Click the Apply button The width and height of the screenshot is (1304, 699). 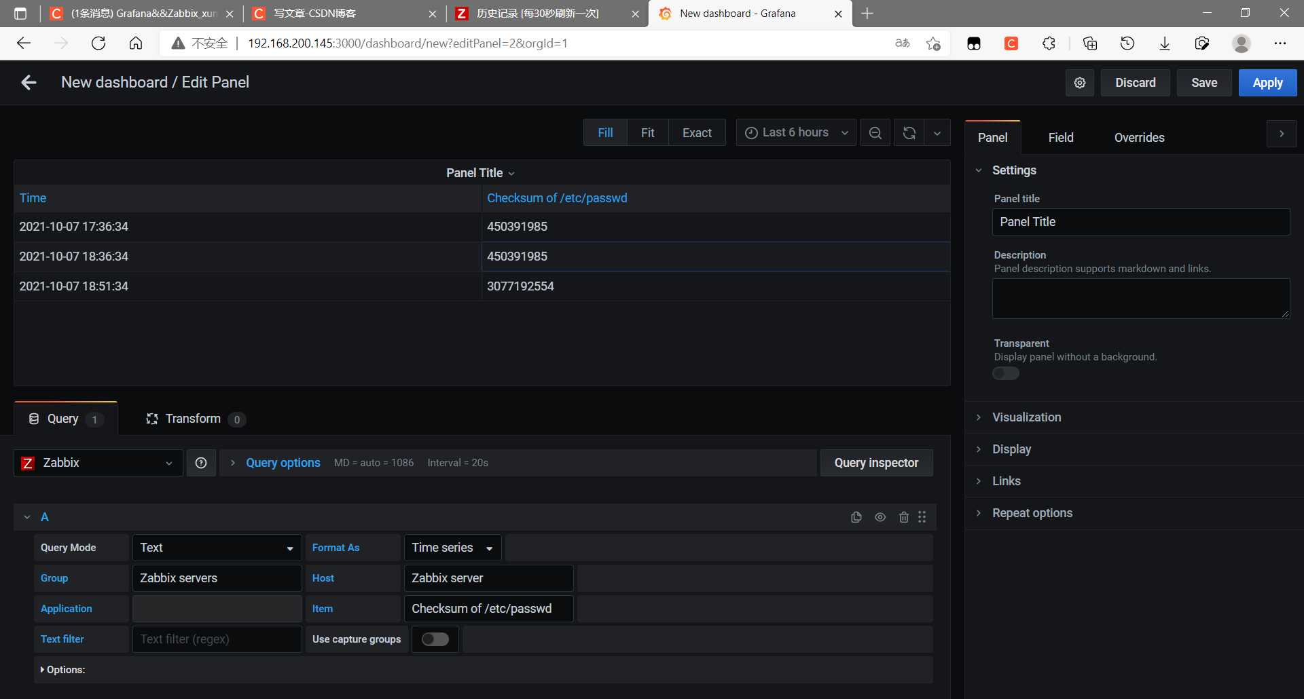1267,82
